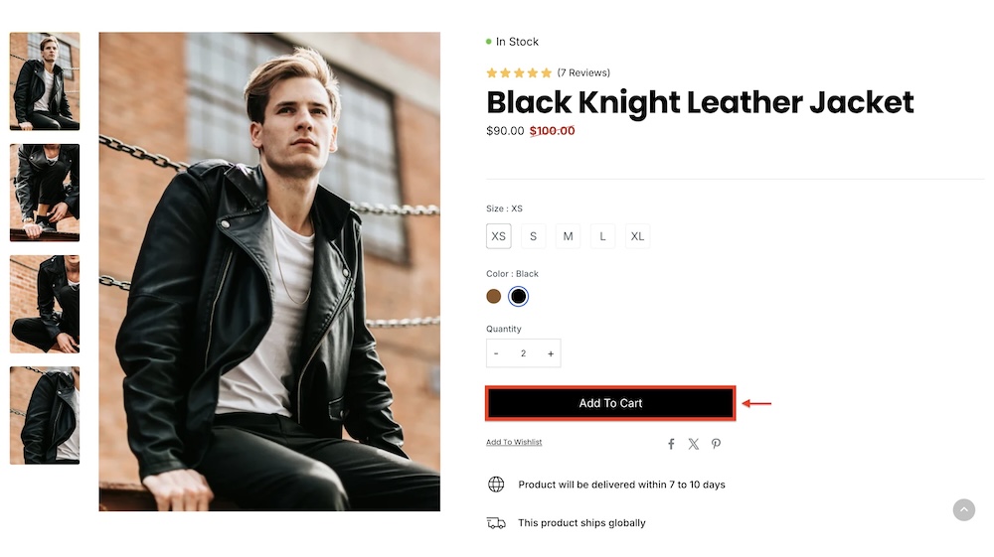
Task: Select the black color swatch
Action: tap(518, 296)
